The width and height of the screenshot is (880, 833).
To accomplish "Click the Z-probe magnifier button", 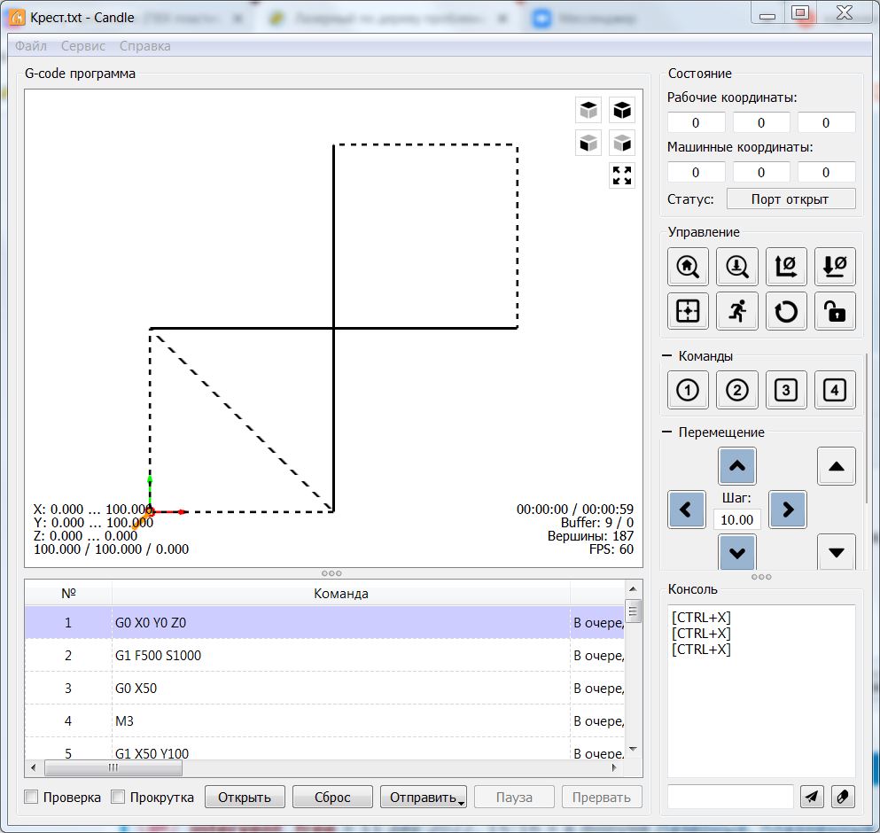I will (737, 267).
